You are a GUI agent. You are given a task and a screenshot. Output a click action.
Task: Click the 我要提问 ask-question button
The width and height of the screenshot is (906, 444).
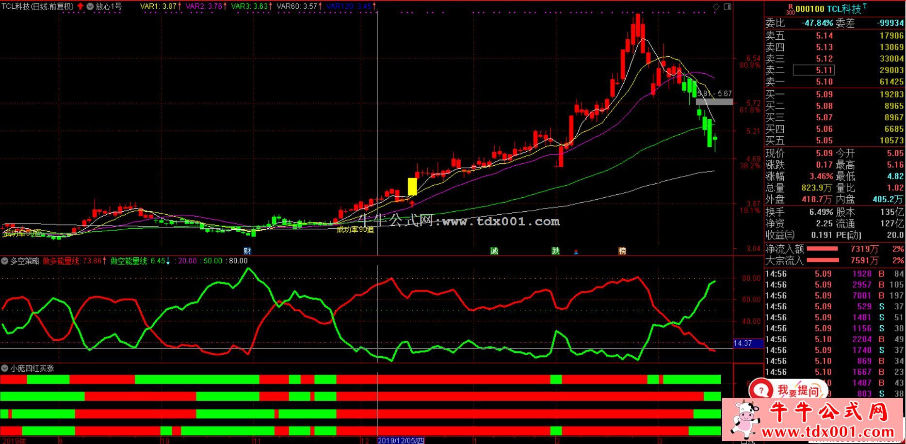point(788,390)
